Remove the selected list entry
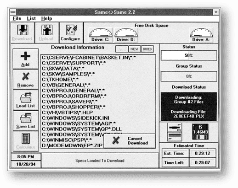238x188 pixels. tap(26, 80)
